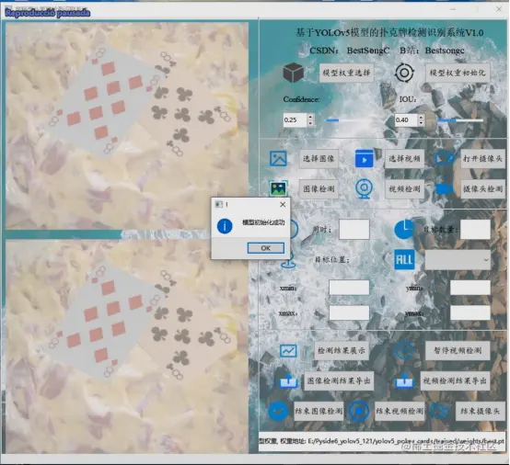
Task: Increase Confidence value with up arrow
Action: tap(310, 117)
